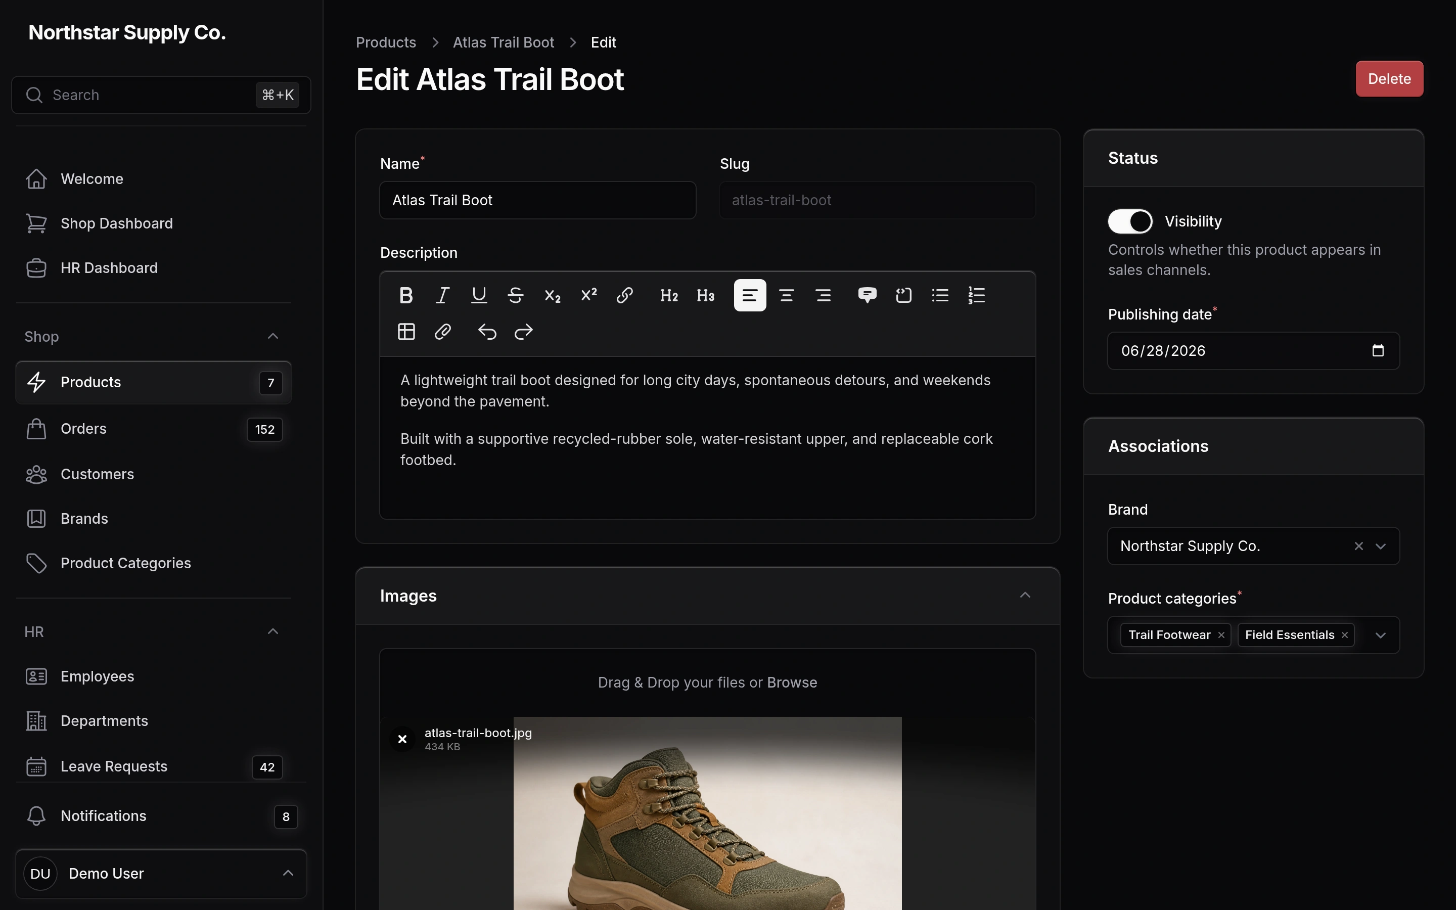Insert a link via the first toolbar row
The image size is (1456, 910).
pos(624,295)
